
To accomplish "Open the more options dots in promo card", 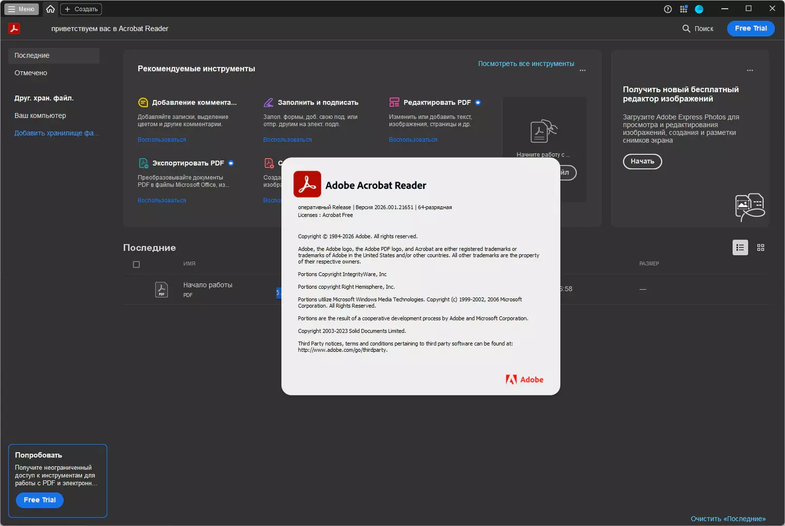I will 749,71.
